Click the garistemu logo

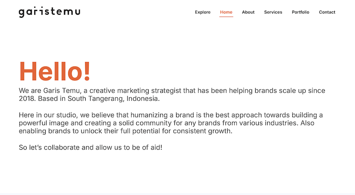(49, 12)
